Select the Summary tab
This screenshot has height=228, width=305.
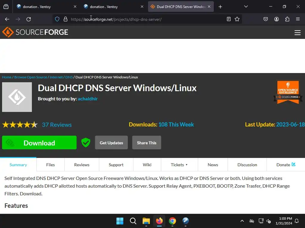click(x=18, y=165)
